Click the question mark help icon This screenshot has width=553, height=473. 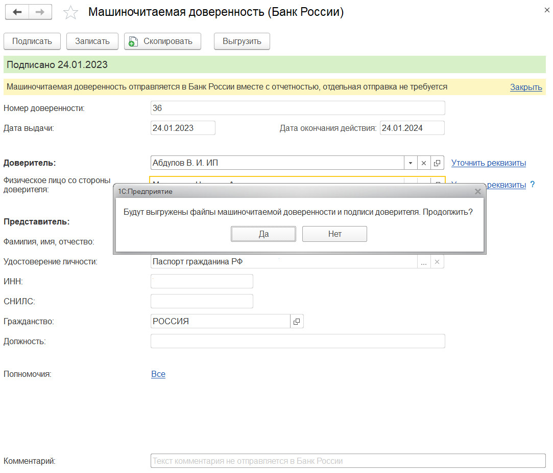tap(533, 185)
